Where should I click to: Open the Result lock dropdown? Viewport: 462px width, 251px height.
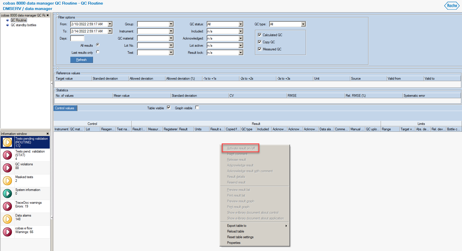point(241,53)
